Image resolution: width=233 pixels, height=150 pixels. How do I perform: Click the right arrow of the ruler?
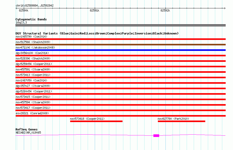(225, 8)
